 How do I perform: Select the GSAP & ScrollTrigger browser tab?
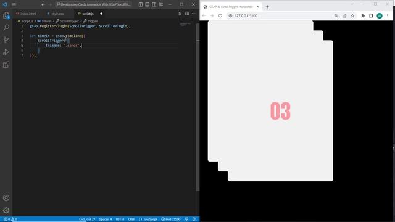click(x=231, y=7)
